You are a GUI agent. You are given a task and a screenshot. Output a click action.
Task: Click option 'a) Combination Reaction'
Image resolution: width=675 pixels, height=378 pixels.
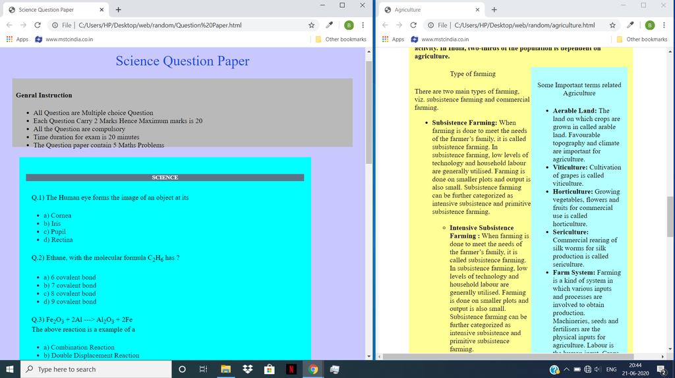click(79, 347)
